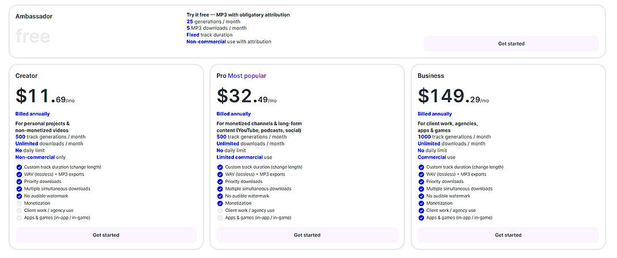Click 'Commercial use' on the Business plan
The height and width of the screenshot is (258, 617).
click(x=437, y=157)
